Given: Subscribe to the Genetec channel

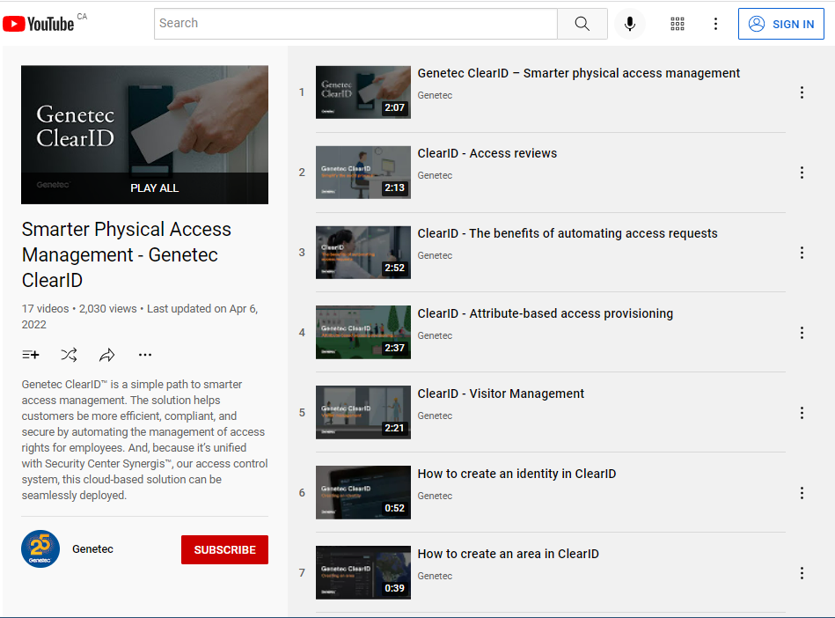Looking at the screenshot, I should tap(224, 550).
